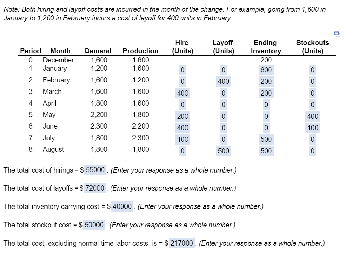Select the inventory carrying cost answer 40000
This screenshot has width=354, height=255.
(122, 206)
